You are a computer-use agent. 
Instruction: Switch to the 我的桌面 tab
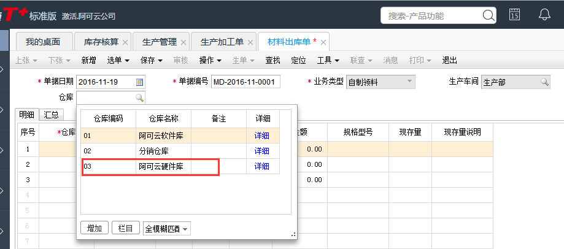coord(43,42)
